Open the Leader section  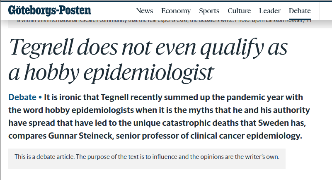pos(270,11)
